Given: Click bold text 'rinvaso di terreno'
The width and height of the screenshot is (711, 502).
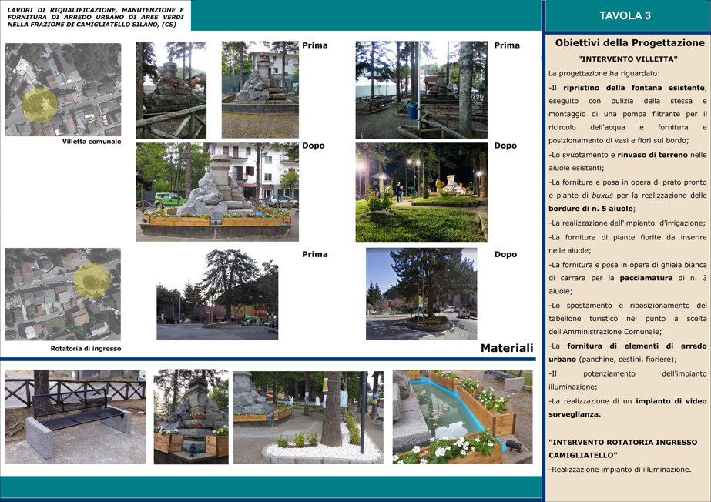Looking at the screenshot, I should pyautogui.click(x=652, y=155).
